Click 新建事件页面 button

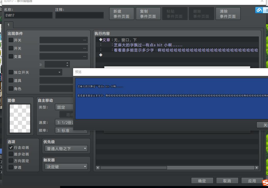[122, 14]
